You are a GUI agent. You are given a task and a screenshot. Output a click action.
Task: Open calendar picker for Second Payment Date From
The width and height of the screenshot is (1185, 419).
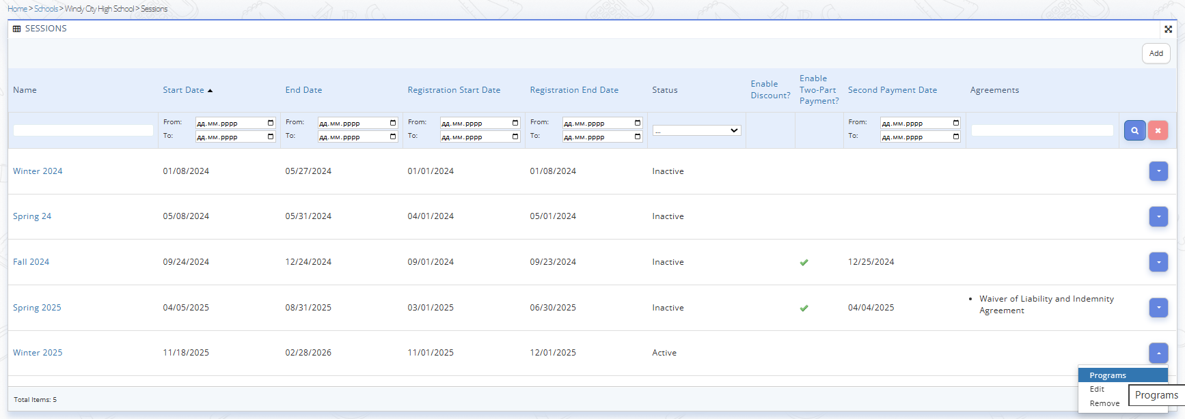click(955, 123)
